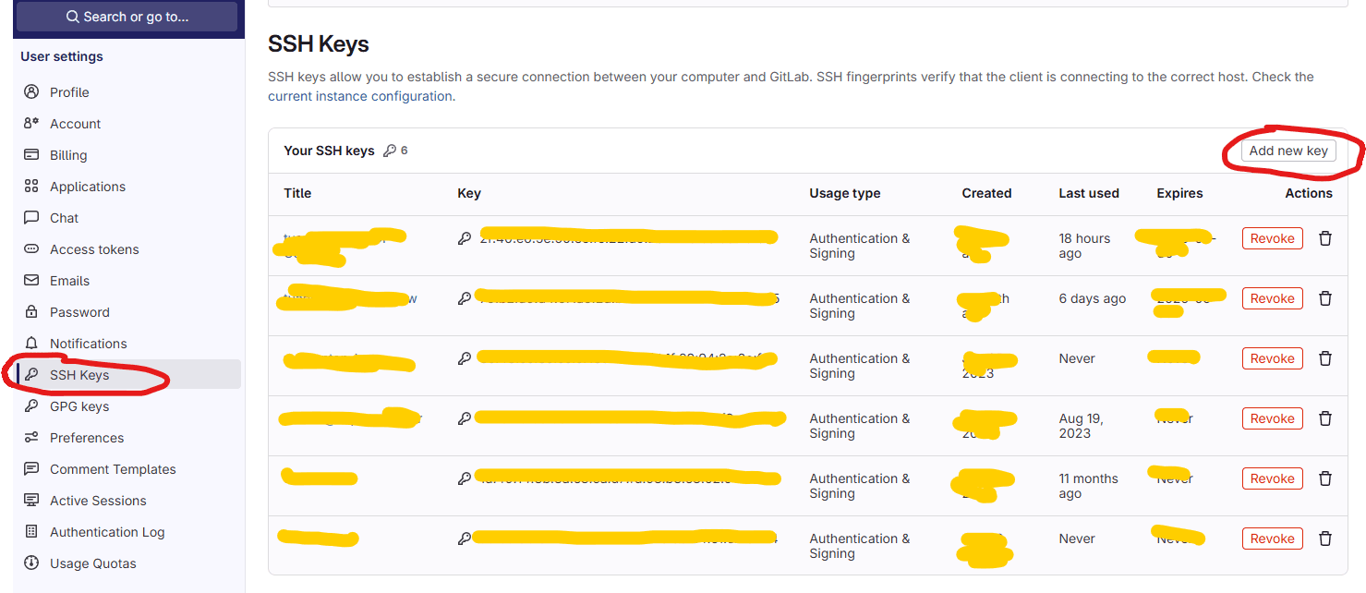Select the Password settings entry
The height and width of the screenshot is (593, 1366).
78,311
